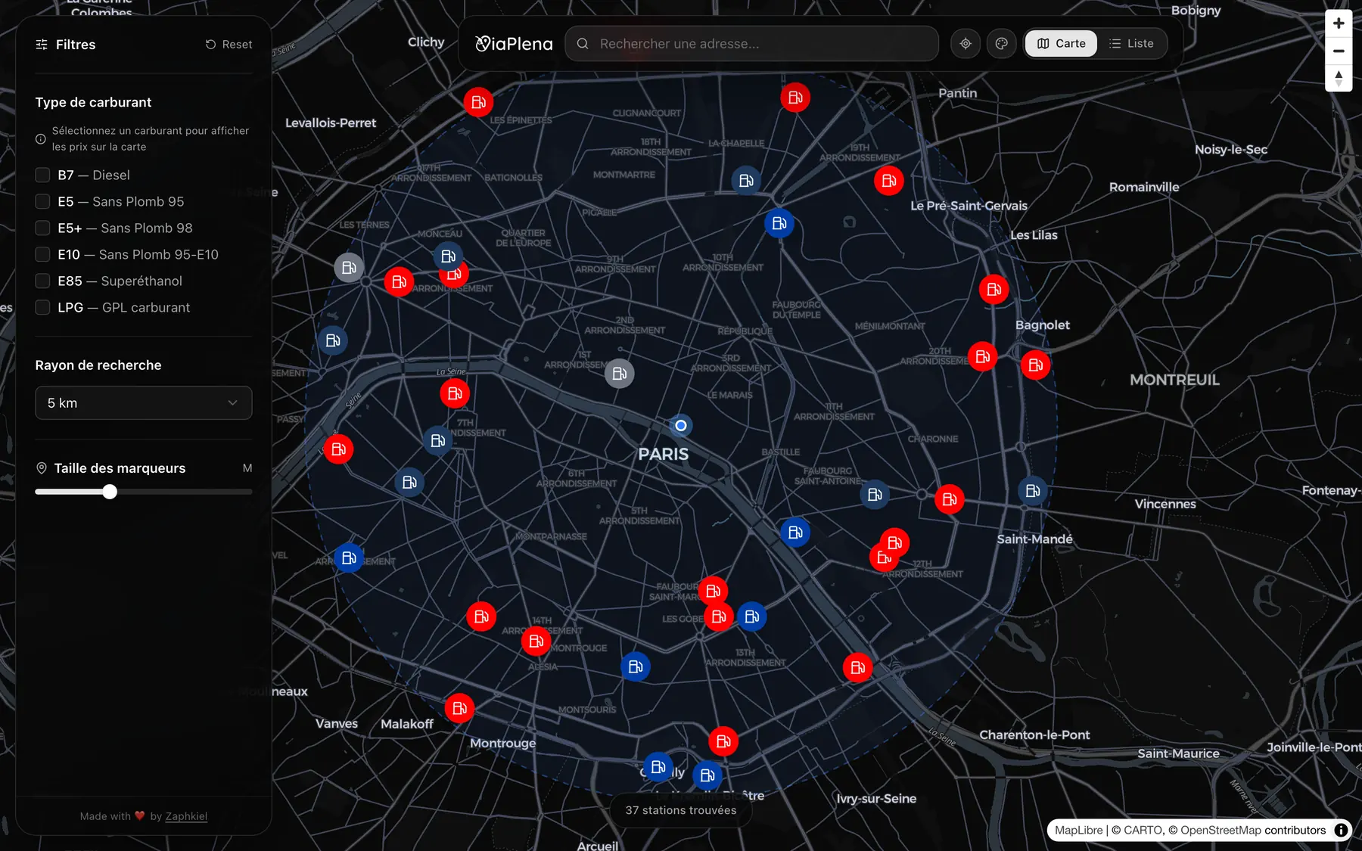Open the Zaphkiel author link
Screen dimensions: 1362x851
pyautogui.click(x=186, y=816)
